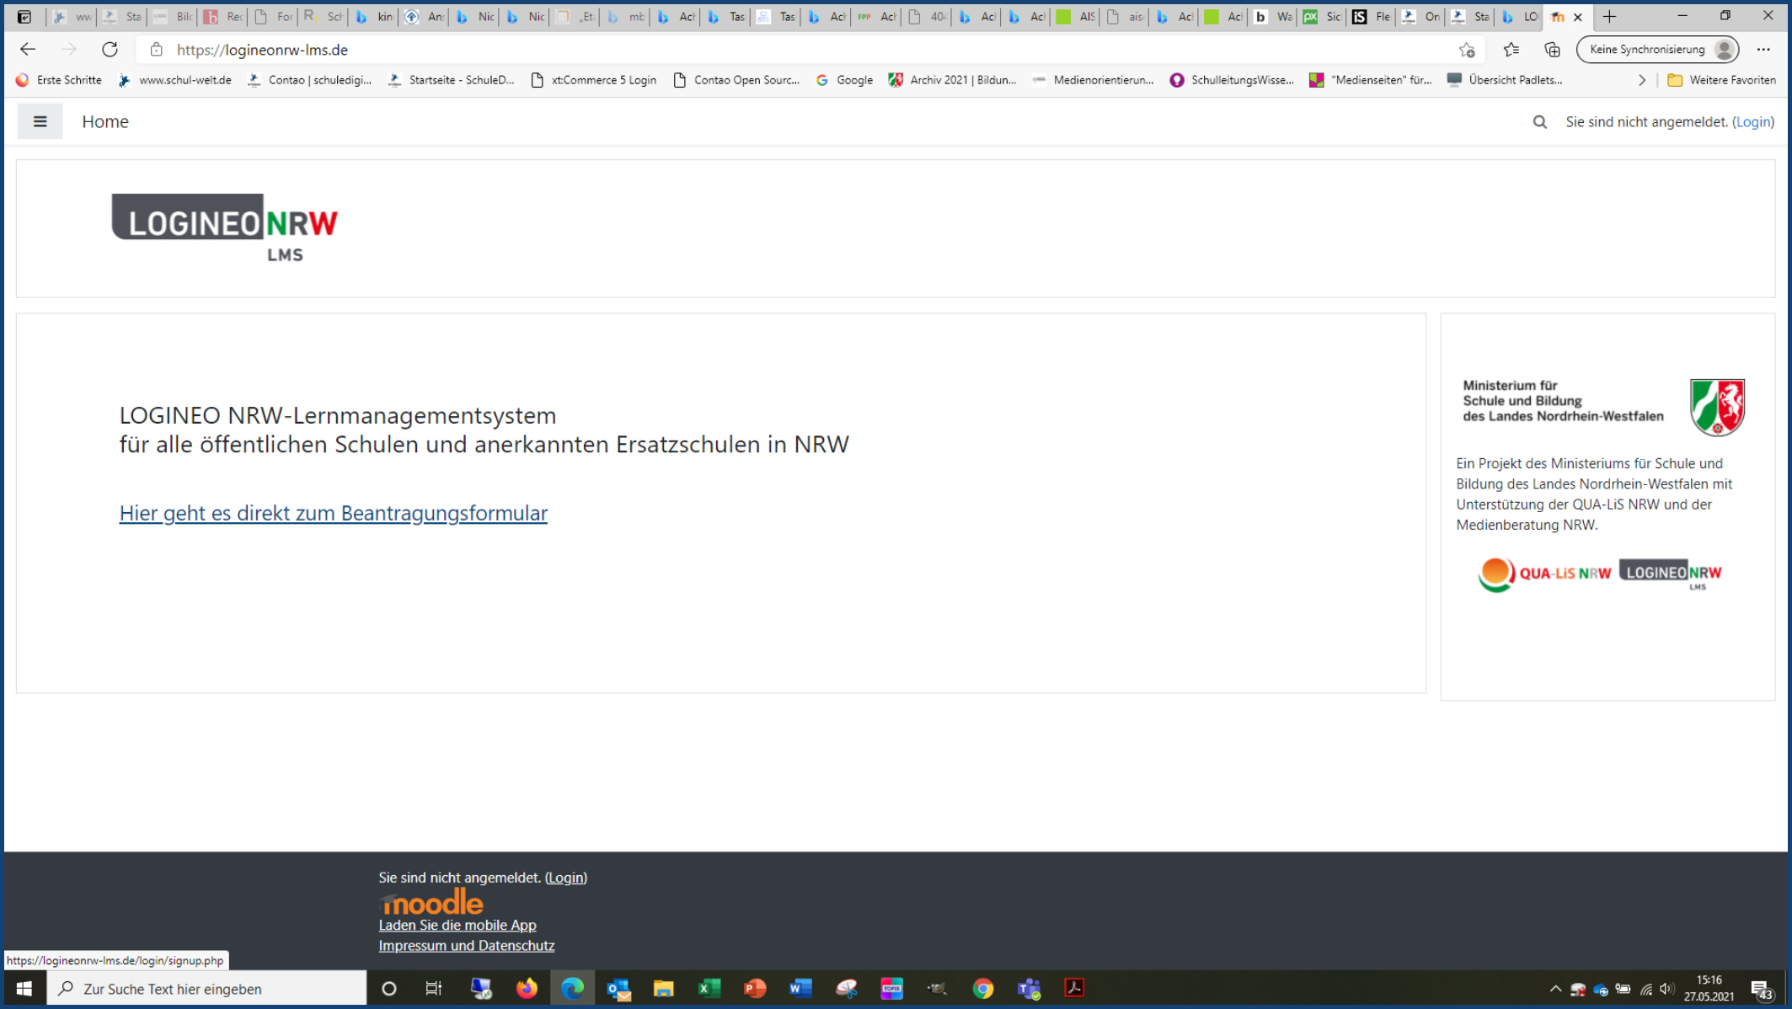Open the www.schul-welt.de bookmark
Viewport: 1792px width, 1009px height.
(x=175, y=80)
